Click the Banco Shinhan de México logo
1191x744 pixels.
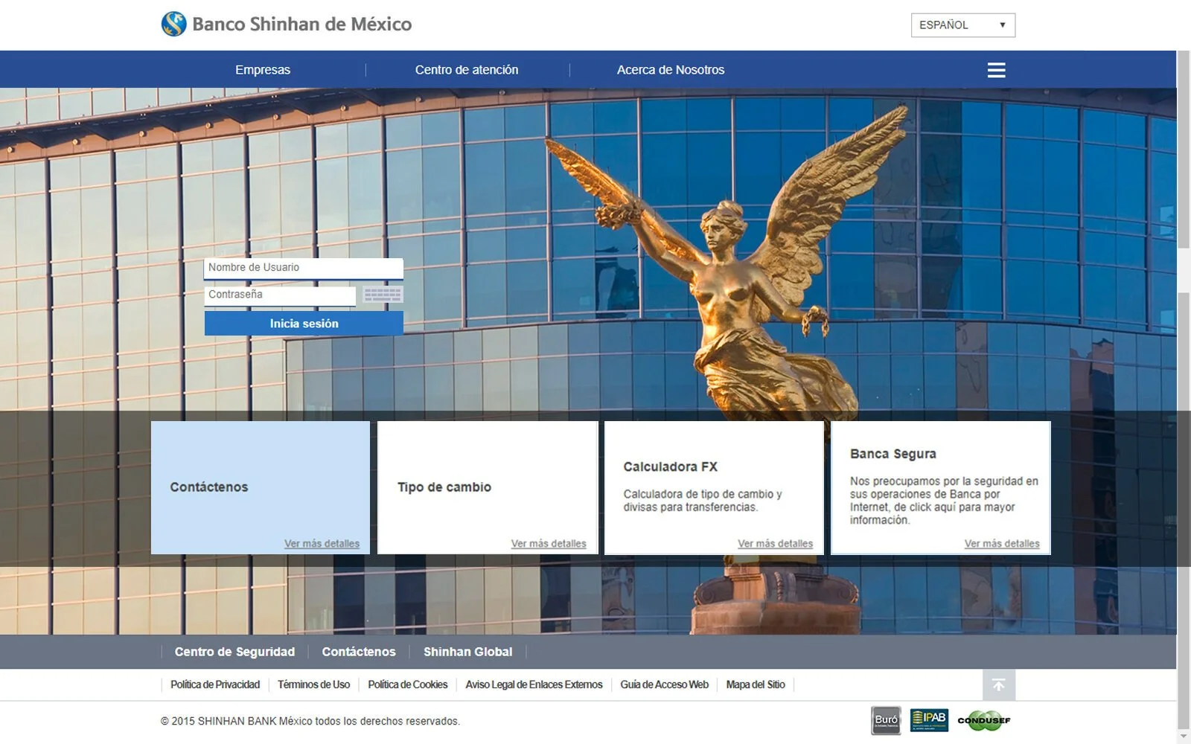pos(287,24)
